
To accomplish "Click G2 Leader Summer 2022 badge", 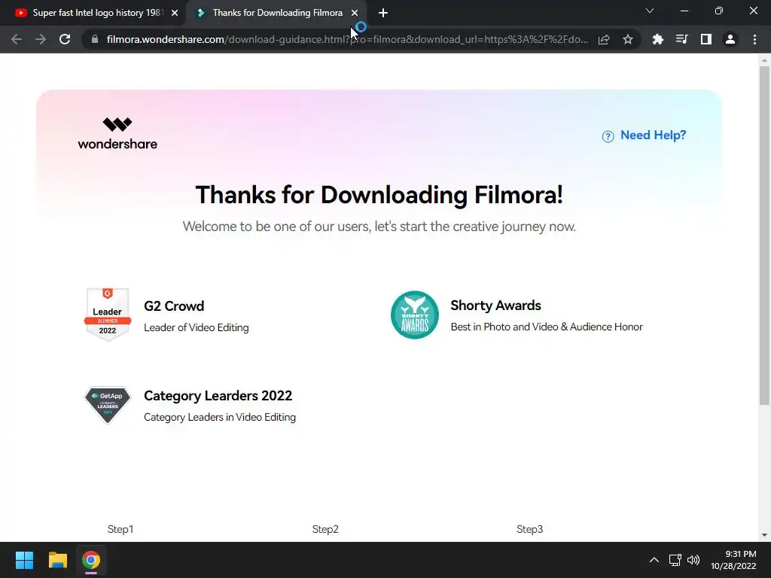I will point(108,314).
